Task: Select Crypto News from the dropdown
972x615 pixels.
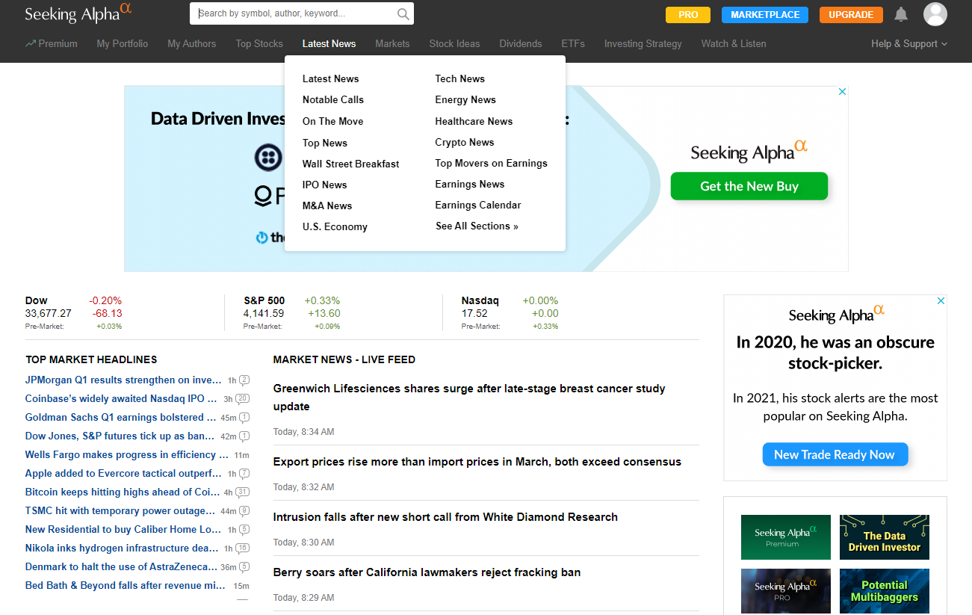Action: (x=465, y=142)
